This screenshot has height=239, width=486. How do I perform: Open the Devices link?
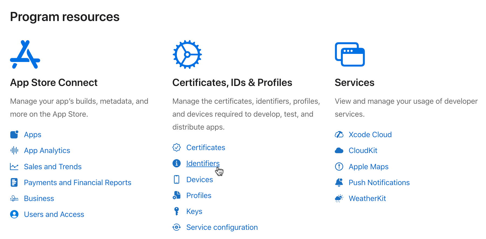click(200, 179)
